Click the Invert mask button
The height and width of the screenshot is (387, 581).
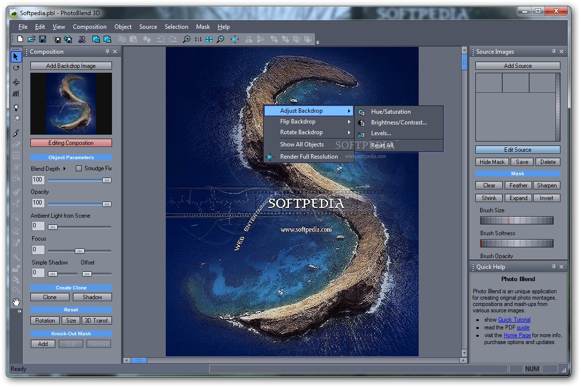(x=547, y=198)
